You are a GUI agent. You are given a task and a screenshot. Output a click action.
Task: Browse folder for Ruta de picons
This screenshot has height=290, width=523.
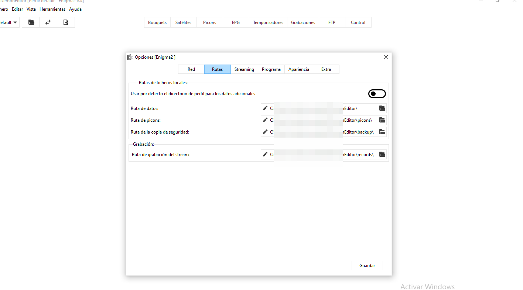(x=382, y=120)
